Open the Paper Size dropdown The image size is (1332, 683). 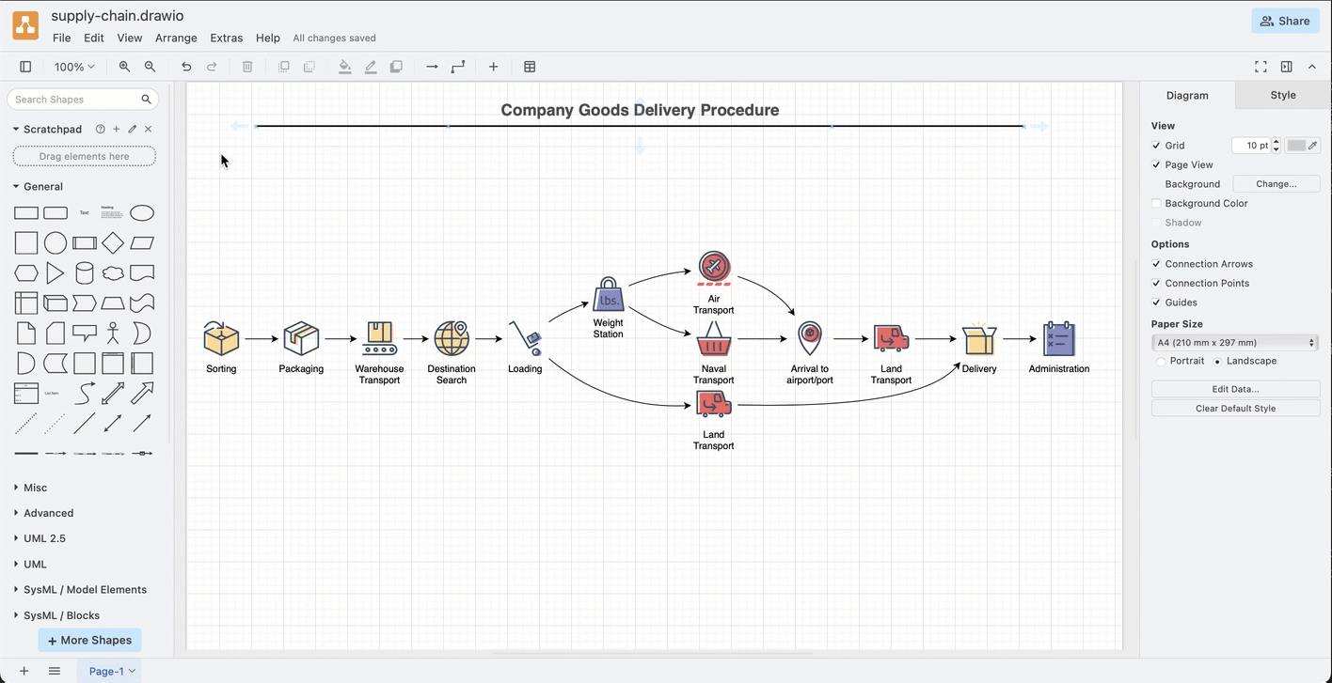[1235, 342]
